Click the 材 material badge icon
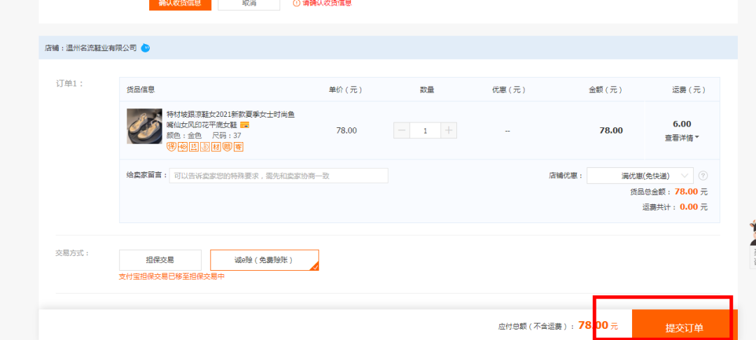Image resolution: width=756 pixels, height=340 pixels. click(x=216, y=147)
